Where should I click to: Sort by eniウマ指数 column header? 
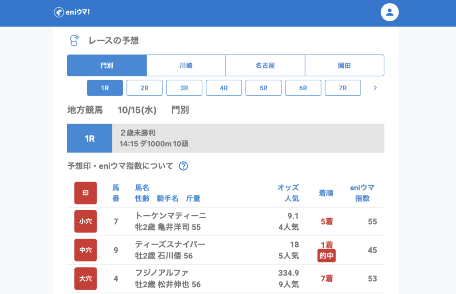362,193
